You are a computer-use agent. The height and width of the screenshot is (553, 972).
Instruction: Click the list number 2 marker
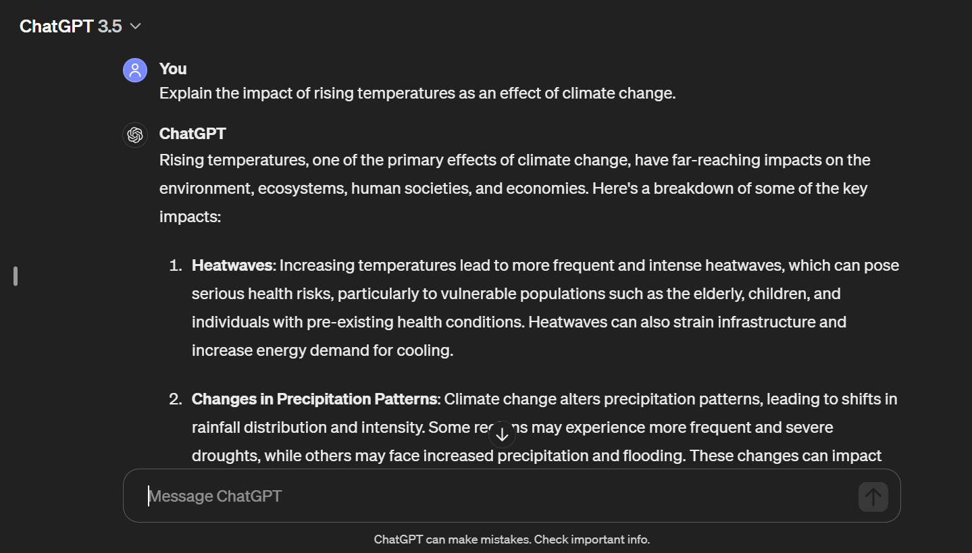pyautogui.click(x=176, y=399)
